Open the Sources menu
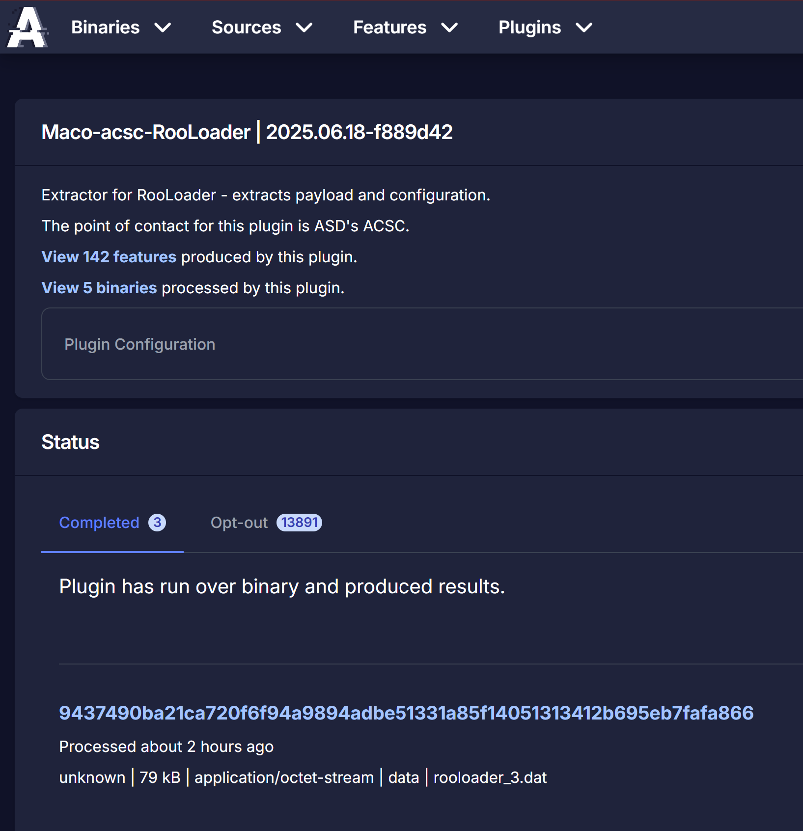The width and height of the screenshot is (803, 831). pyautogui.click(x=247, y=28)
